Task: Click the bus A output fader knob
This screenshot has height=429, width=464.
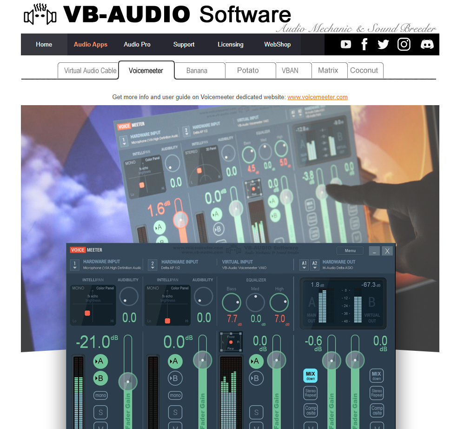Action: point(331,360)
